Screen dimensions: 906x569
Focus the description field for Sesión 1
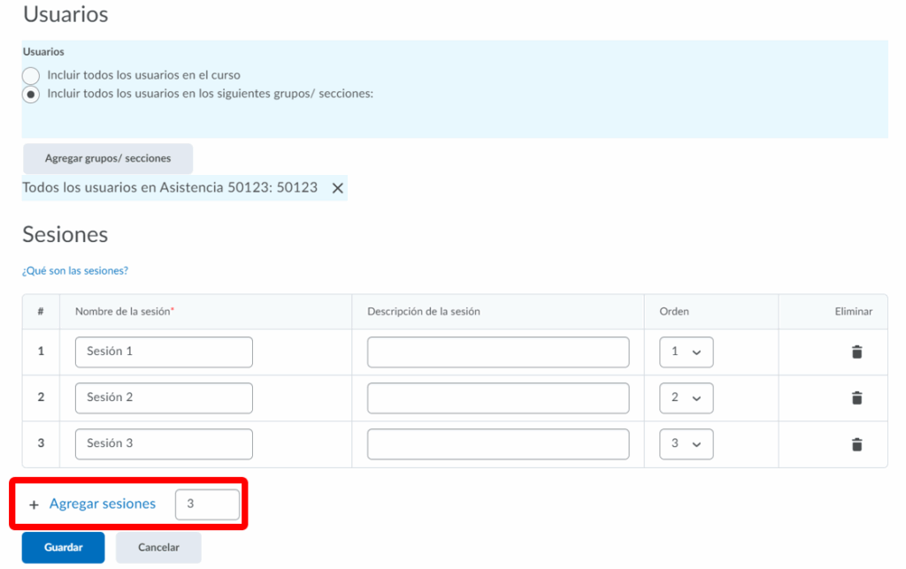tap(498, 352)
